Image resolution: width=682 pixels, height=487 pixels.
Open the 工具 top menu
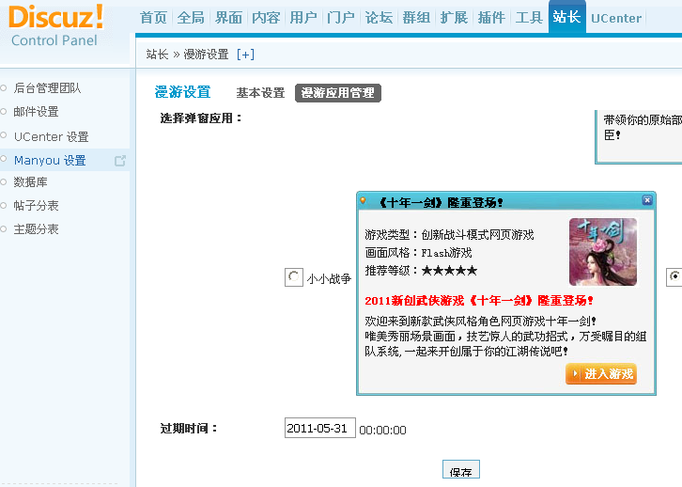[x=529, y=18]
